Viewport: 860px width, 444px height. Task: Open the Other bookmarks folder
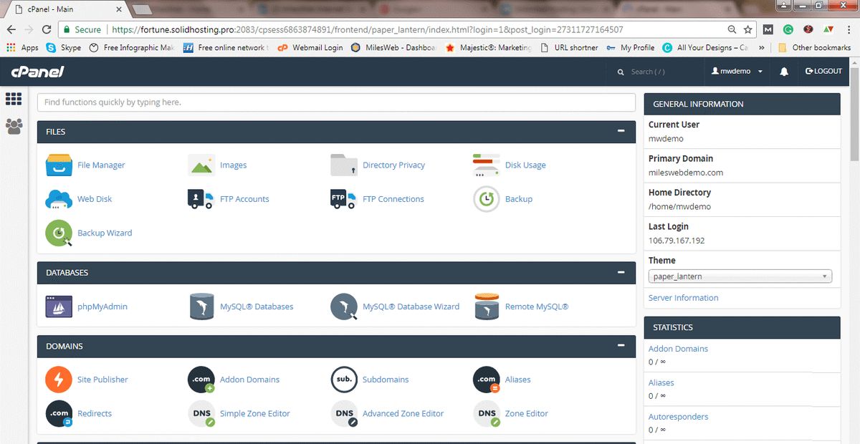coord(813,48)
